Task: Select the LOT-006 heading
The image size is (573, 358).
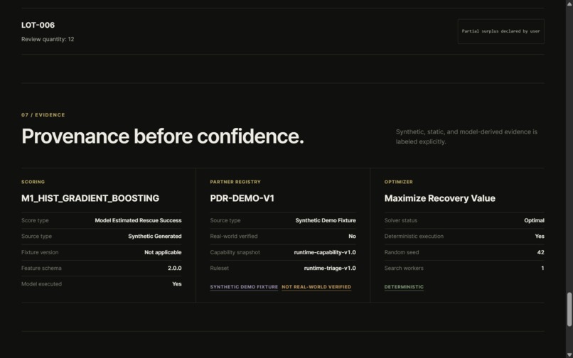Action: pos(38,25)
